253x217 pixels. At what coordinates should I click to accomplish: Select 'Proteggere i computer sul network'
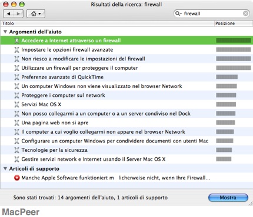pos(63,96)
